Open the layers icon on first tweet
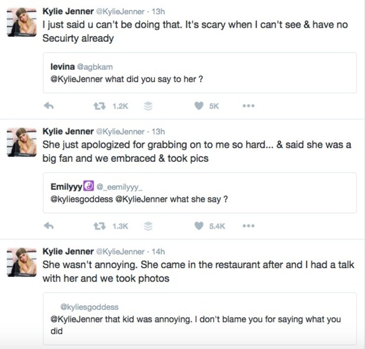The height and width of the screenshot is (349, 365). tap(148, 106)
